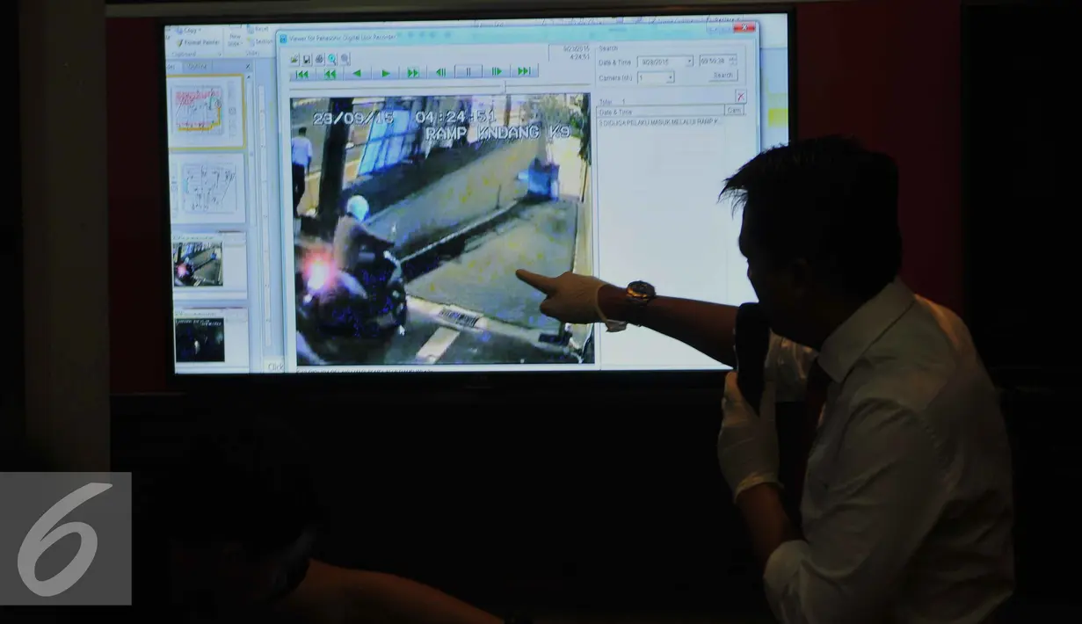Step one frame backward
Viewport: 1082px width, 624px height.
click(440, 72)
